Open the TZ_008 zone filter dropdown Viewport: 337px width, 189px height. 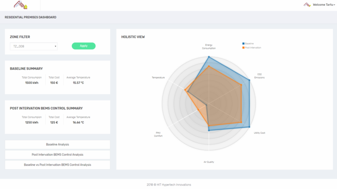tap(34, 46)
